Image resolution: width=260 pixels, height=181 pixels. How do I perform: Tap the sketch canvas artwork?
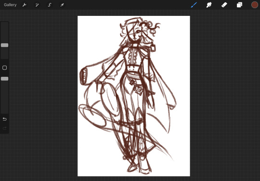[134, 96]
